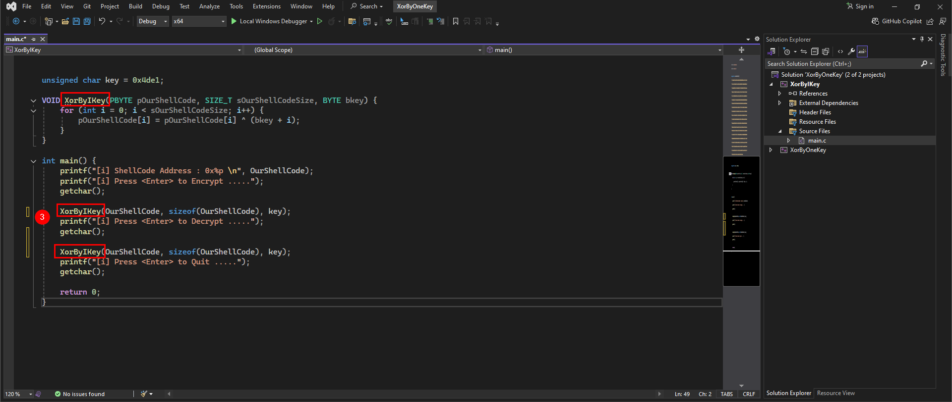
Task: Click the Open File folder icon
Action: [x=65, y=21]
